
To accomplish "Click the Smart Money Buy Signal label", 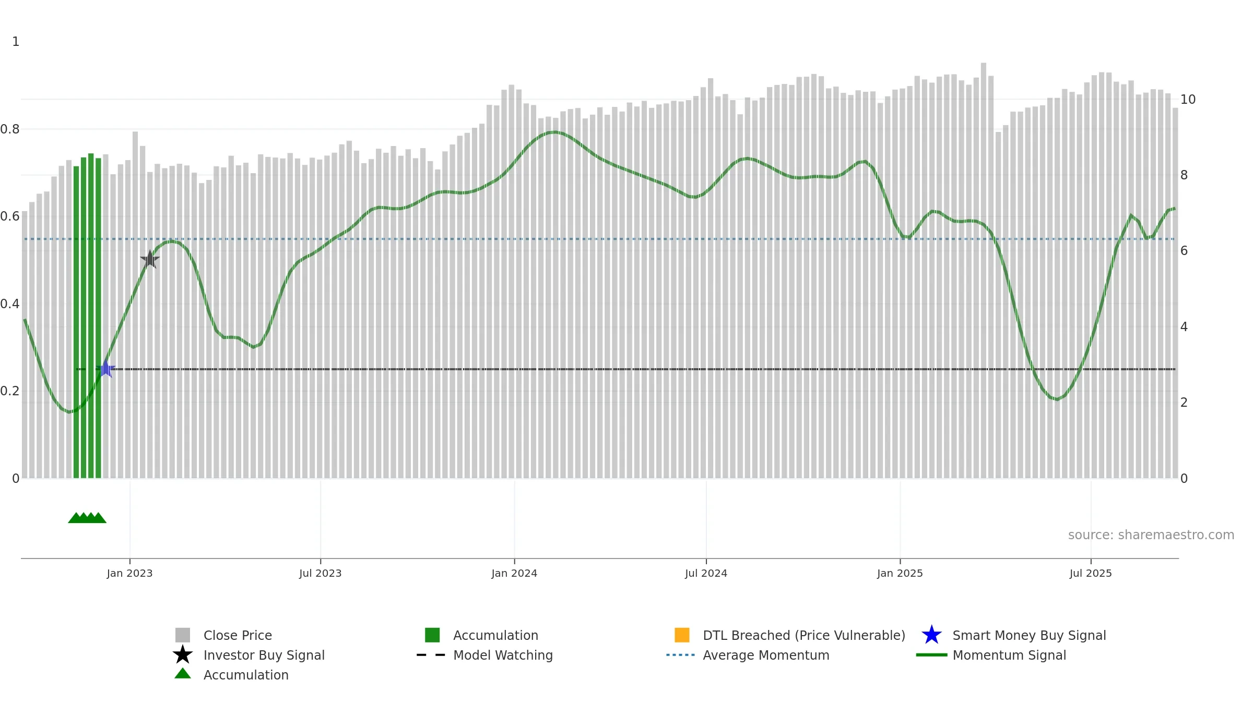I will [1029, 635].
